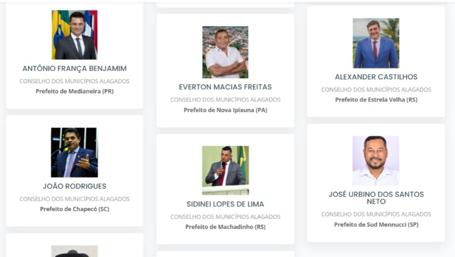Click the "Prefeito de Estrela Velha (RS)" text
455x257 pixels.
click(x=376, y=100)
